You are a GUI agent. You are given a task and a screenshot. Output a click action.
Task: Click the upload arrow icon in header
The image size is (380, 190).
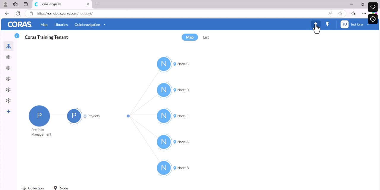[316, 24]
